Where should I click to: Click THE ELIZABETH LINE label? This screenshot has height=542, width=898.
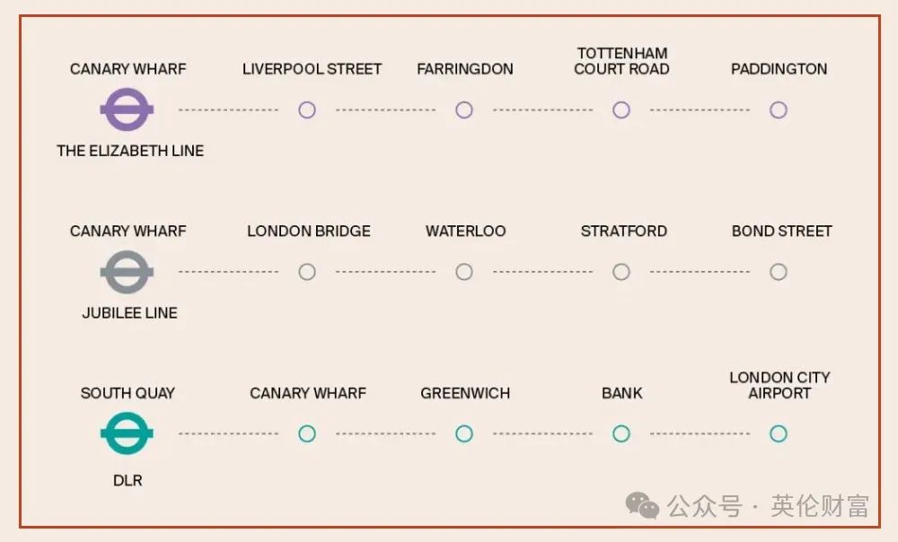(130, 151)
